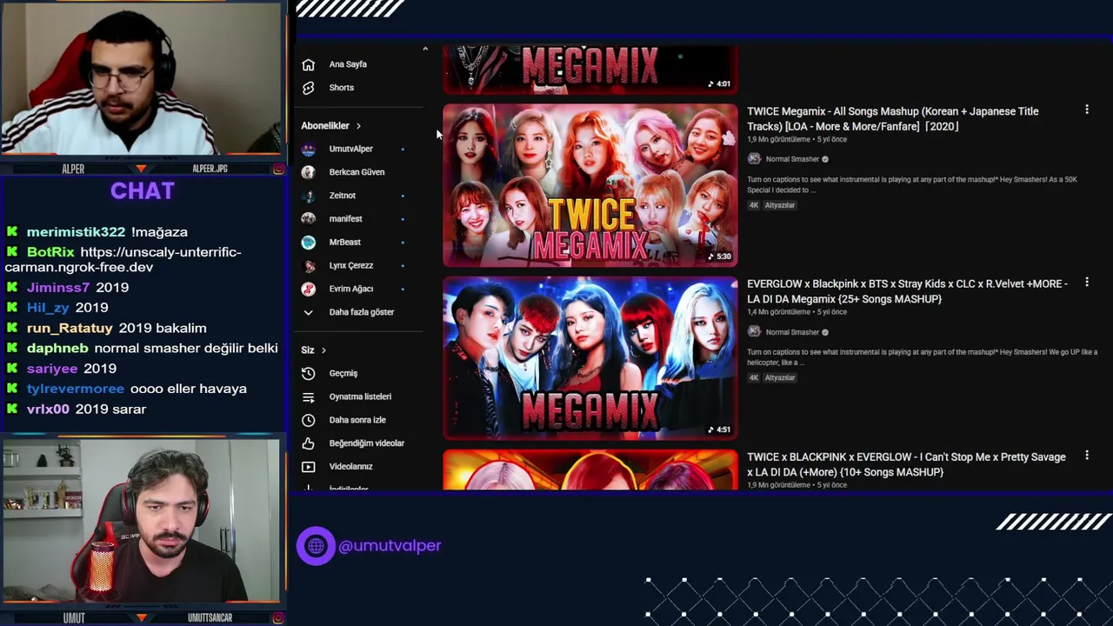
Task: Open the Shorts icon in sidebar
Action: pos(308,88)
